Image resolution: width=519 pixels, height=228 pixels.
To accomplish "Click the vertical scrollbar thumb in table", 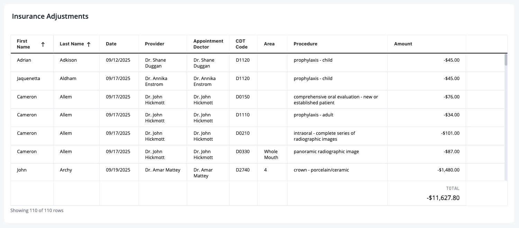I will pyautogui.click(x=506, y=60).
